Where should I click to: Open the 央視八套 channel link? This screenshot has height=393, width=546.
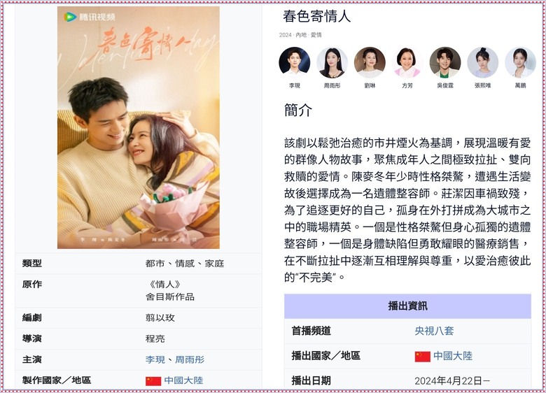434,331
